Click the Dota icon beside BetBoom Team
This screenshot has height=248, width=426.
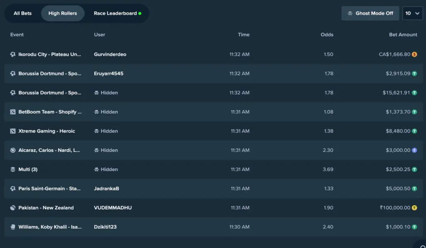tap(13, 112)
